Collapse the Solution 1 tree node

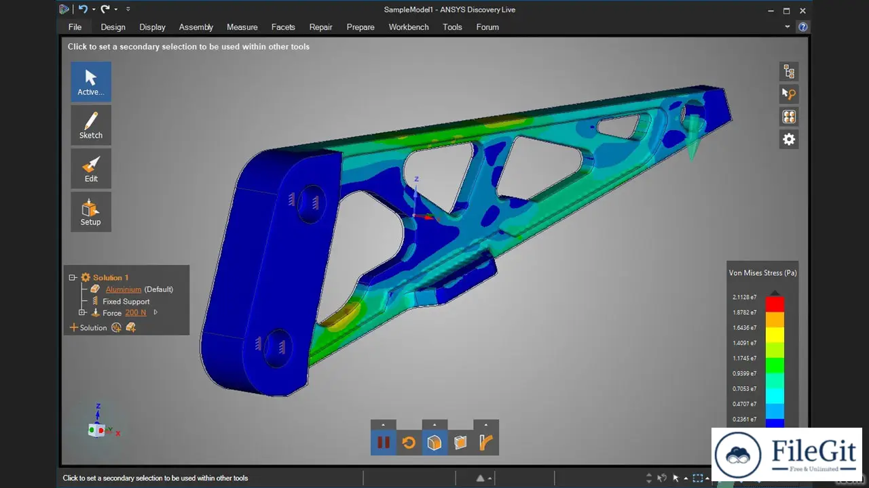(x=73, y=277)
